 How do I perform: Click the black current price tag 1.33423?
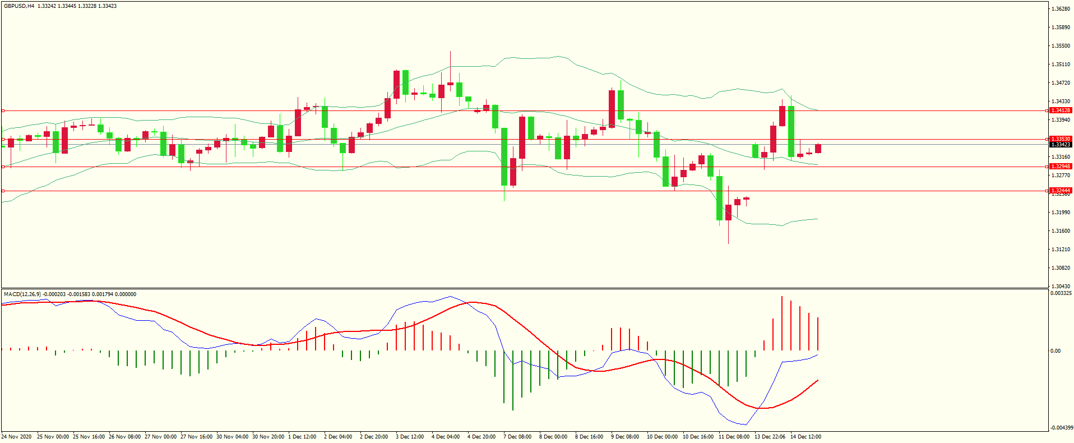pyautogui.click(x=1061, y=145)
